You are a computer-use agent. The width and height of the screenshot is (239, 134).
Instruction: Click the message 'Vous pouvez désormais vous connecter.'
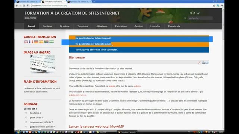[x=96, y=50]
